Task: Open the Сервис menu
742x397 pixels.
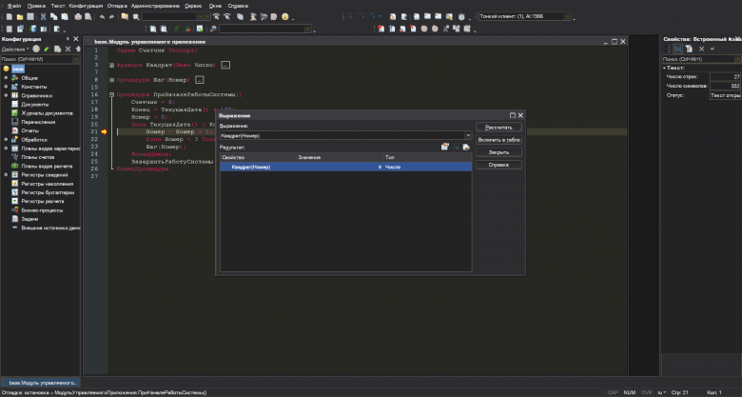Action: 193,6
